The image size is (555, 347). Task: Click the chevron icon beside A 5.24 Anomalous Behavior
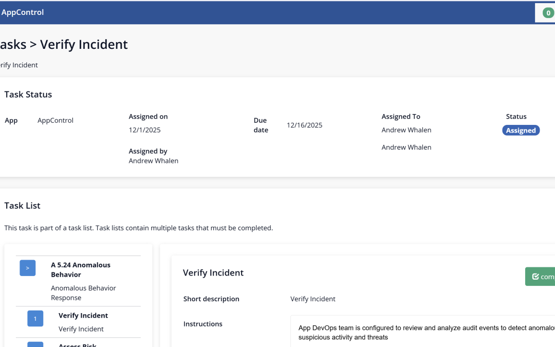coord(27,268)
